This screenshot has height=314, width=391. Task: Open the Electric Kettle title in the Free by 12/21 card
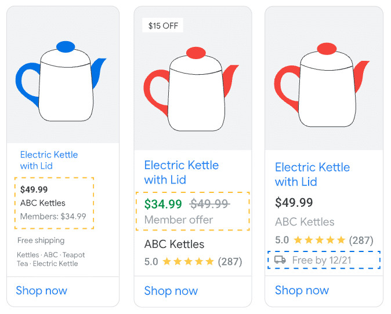pos(312,174)
